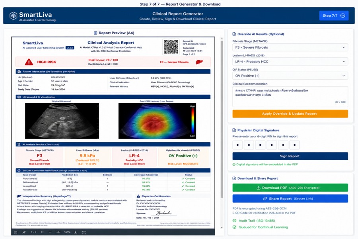Click the red liver icon beside Severe Fibrosis
Image resolution: width=358 pixels, height=239 pixels.
(199, 62)
